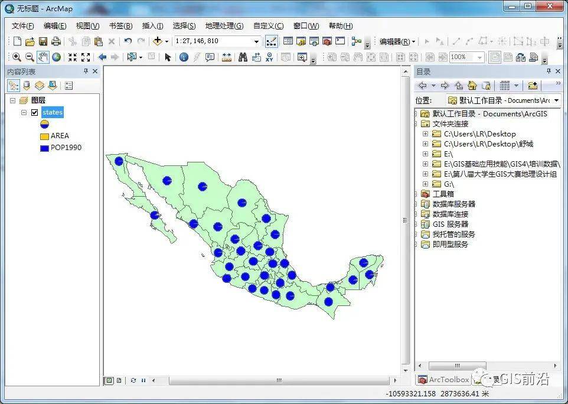Viewport: 568px width, 404px height.
Task: Collapse the states layer legend
Action: pyautogui.click(x=24, y=112)
